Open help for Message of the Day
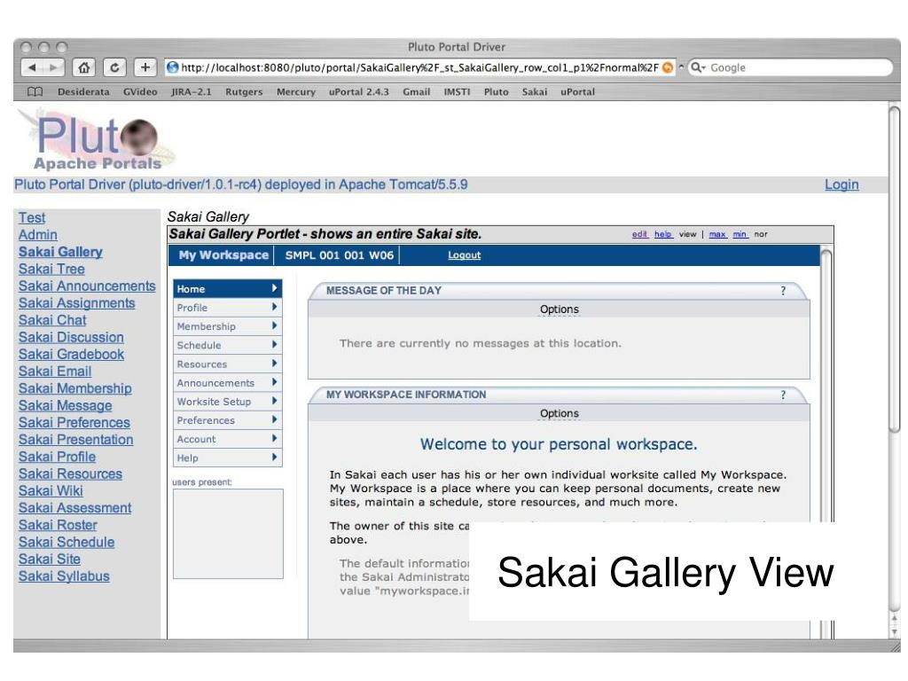The image size is (908, 681). pos(783,291)
